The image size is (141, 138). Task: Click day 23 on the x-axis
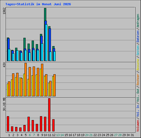pos(99,135)
